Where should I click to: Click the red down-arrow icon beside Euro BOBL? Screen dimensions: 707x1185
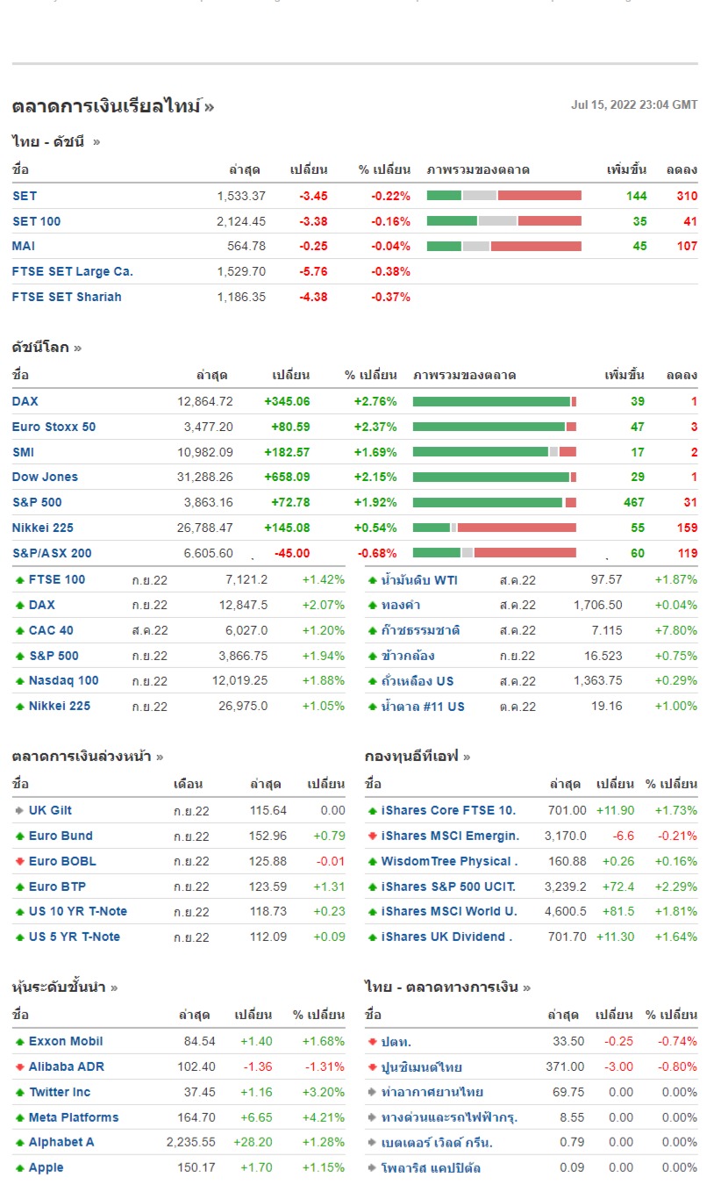click(20, 861)
